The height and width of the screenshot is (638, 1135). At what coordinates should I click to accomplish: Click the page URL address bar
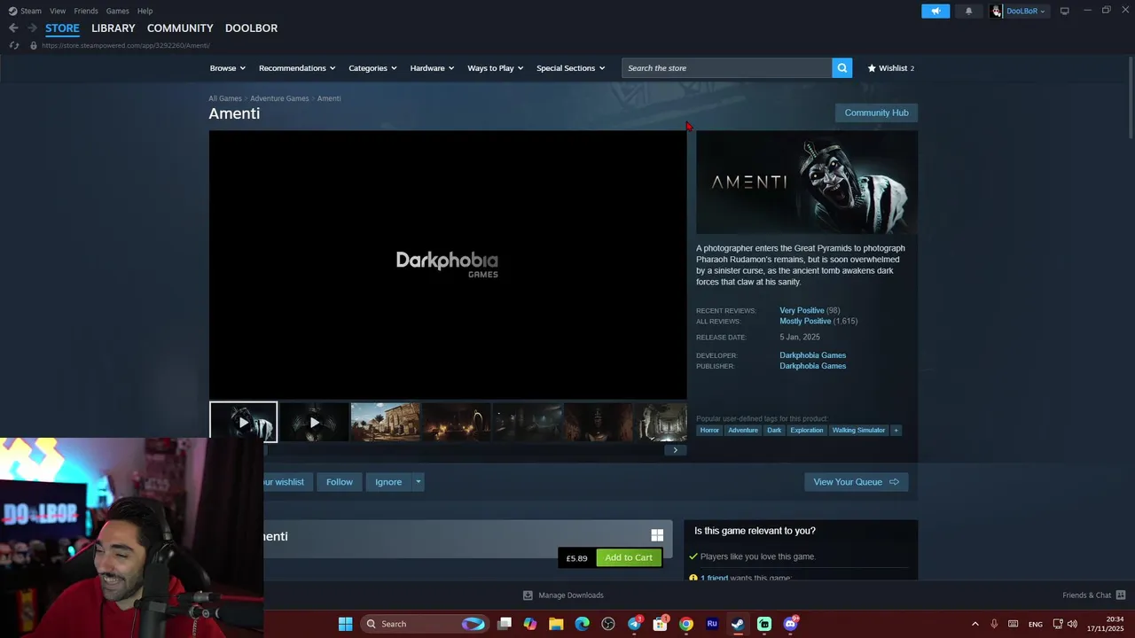click(x=125, y=45)
